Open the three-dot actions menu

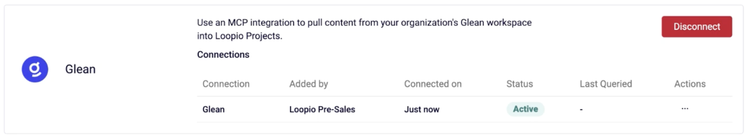pos(685,108)
